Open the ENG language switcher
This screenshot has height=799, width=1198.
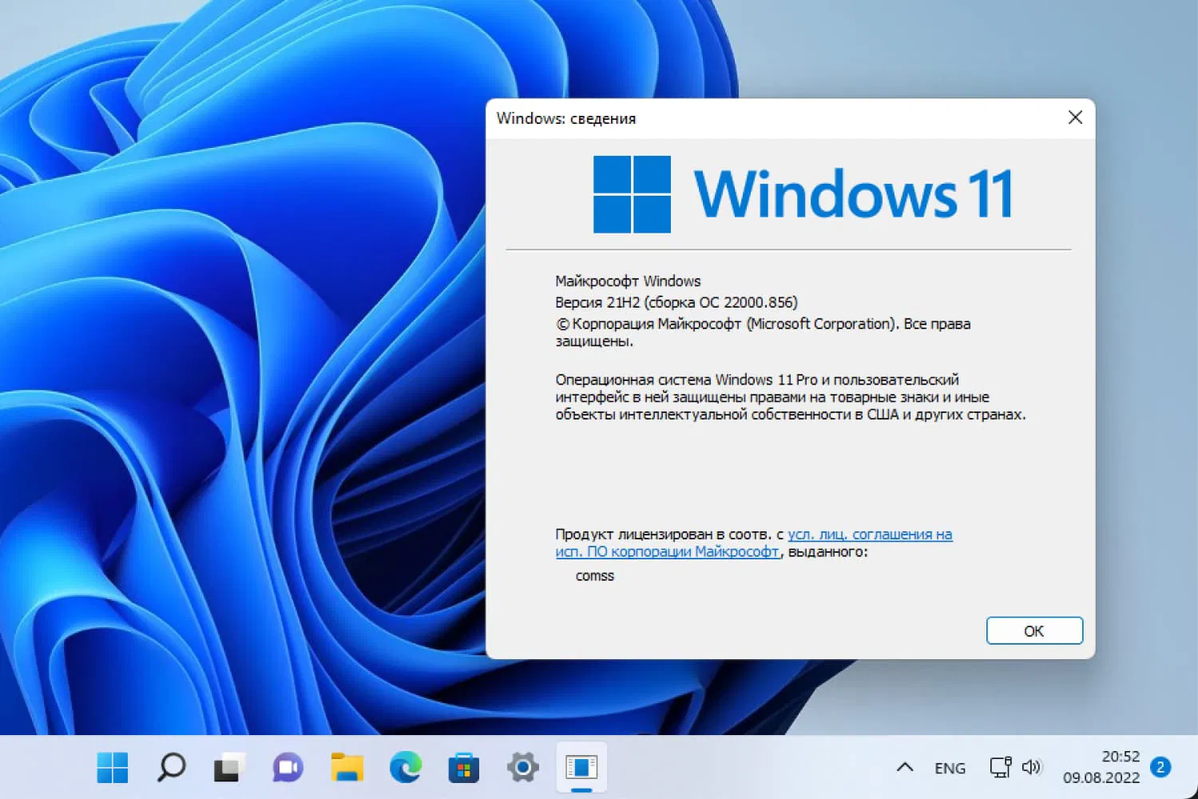(950, 767)
